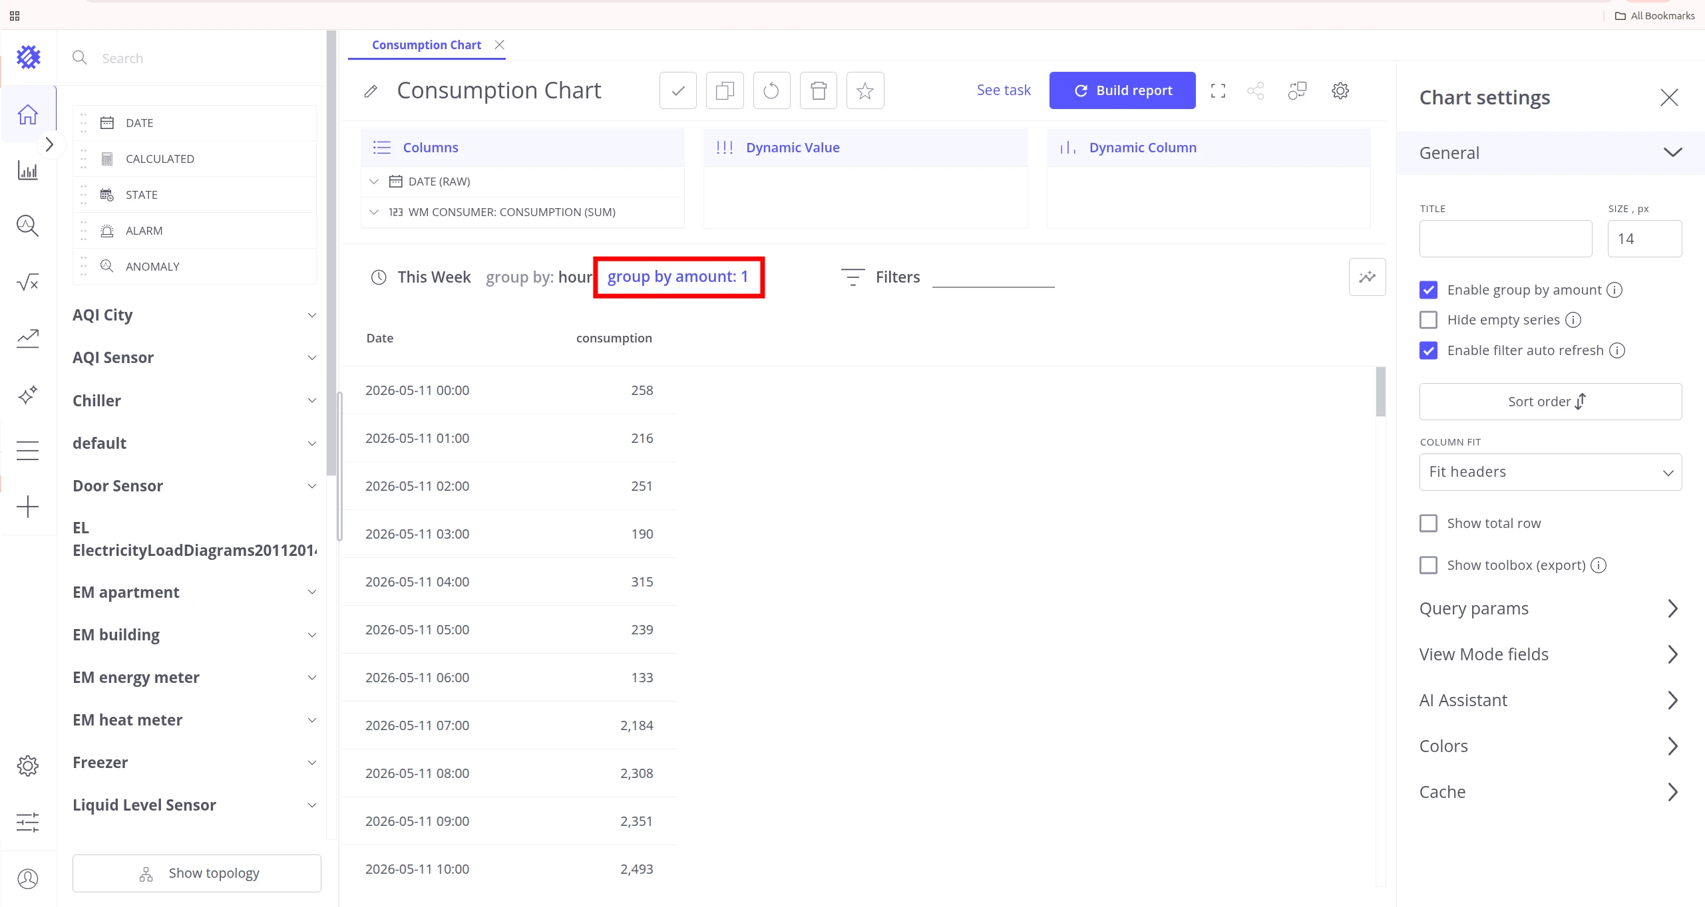
Task: Close the Consumption Chart tab
Action: pyautogui.click(x=499, y=45)
